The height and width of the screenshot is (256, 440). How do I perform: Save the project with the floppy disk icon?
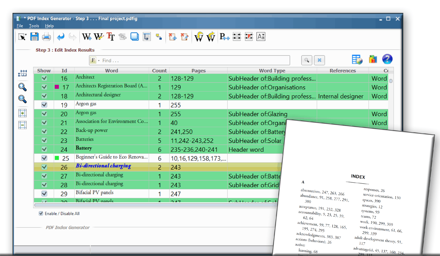(x=34, y=37)
